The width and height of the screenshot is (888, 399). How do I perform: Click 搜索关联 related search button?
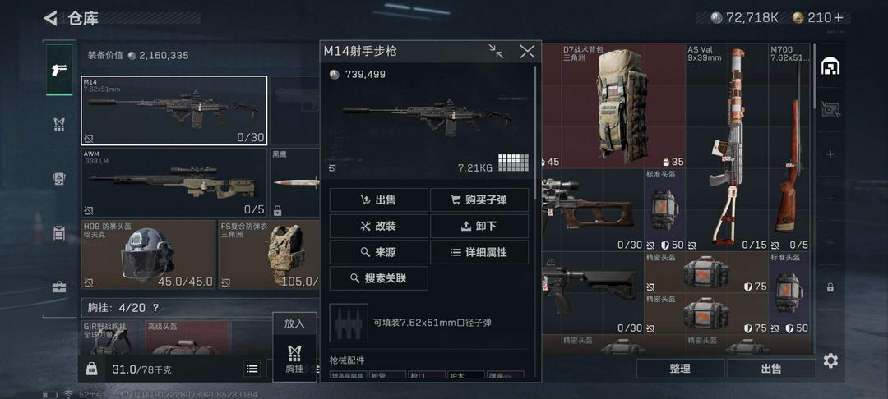(378, 278)
